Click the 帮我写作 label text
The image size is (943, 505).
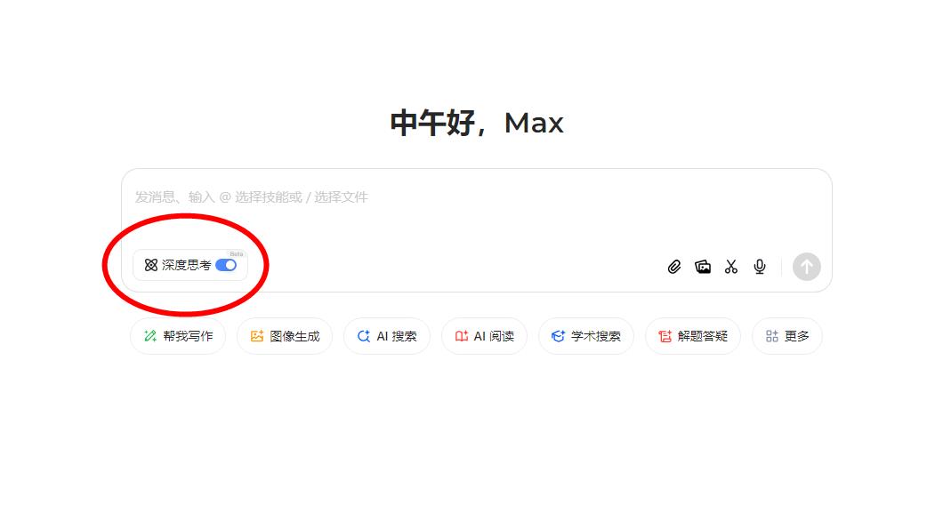click(x=189, y=336)
